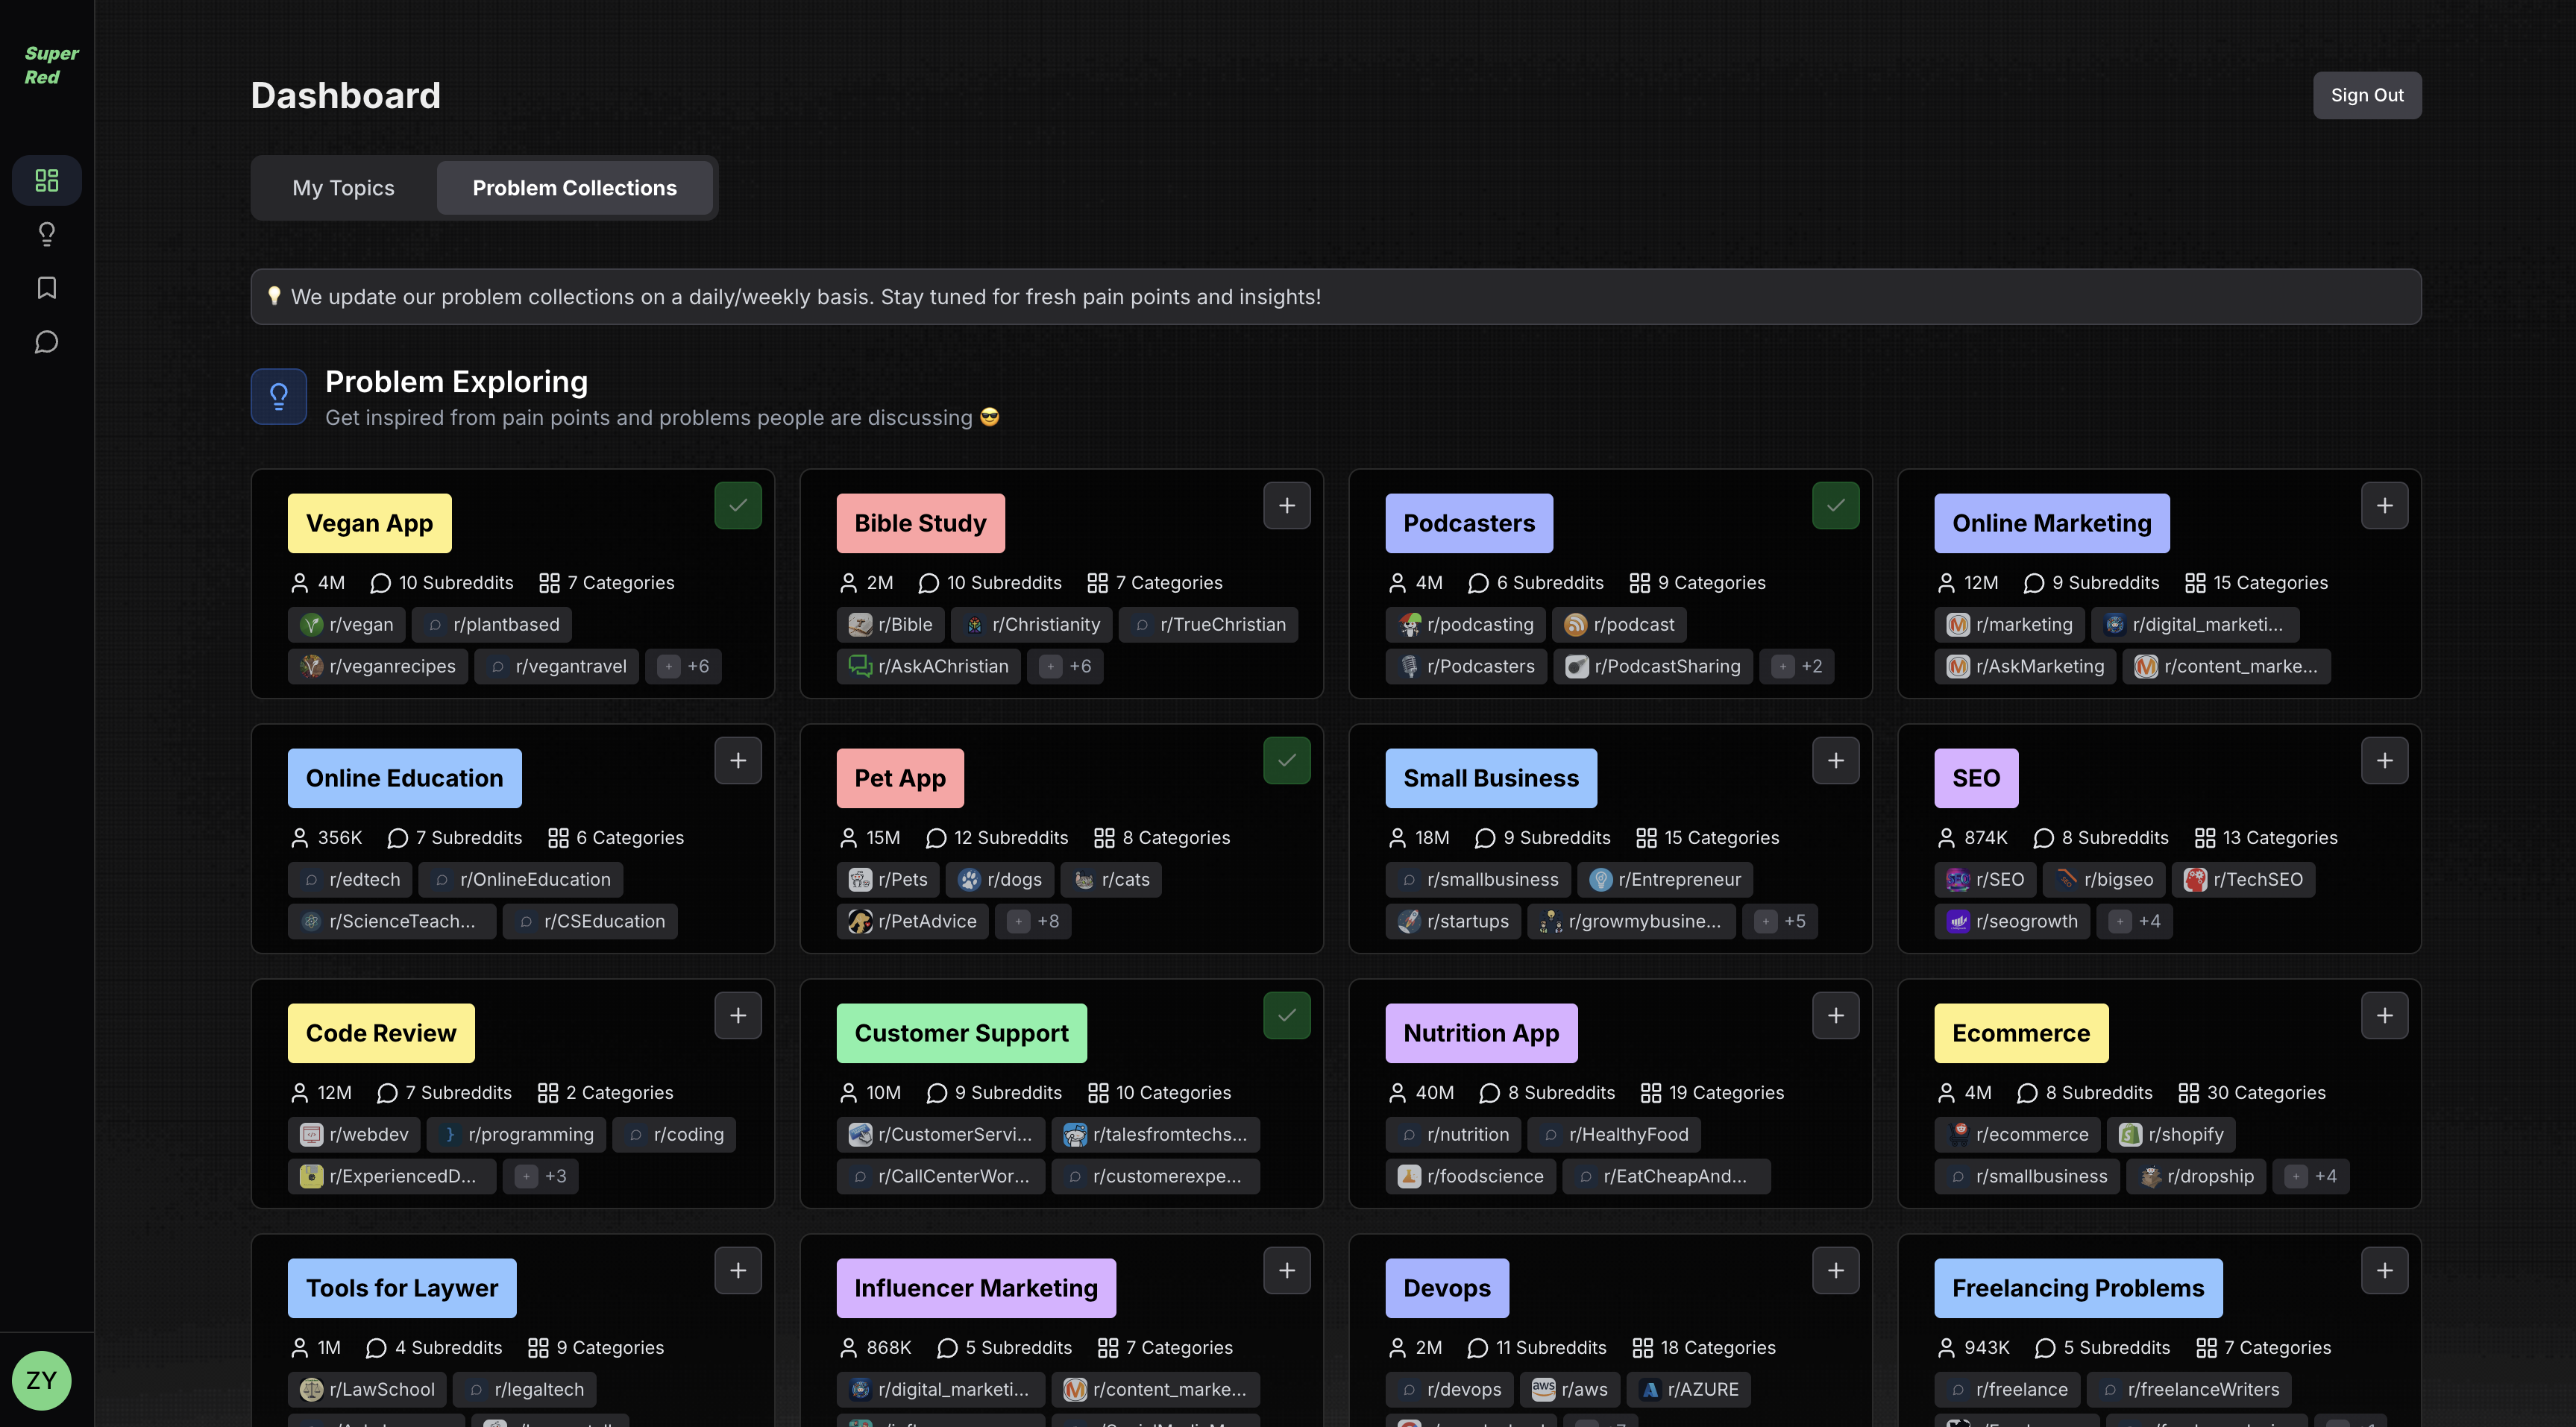Switch to the My Topics tab

point(343,188)
